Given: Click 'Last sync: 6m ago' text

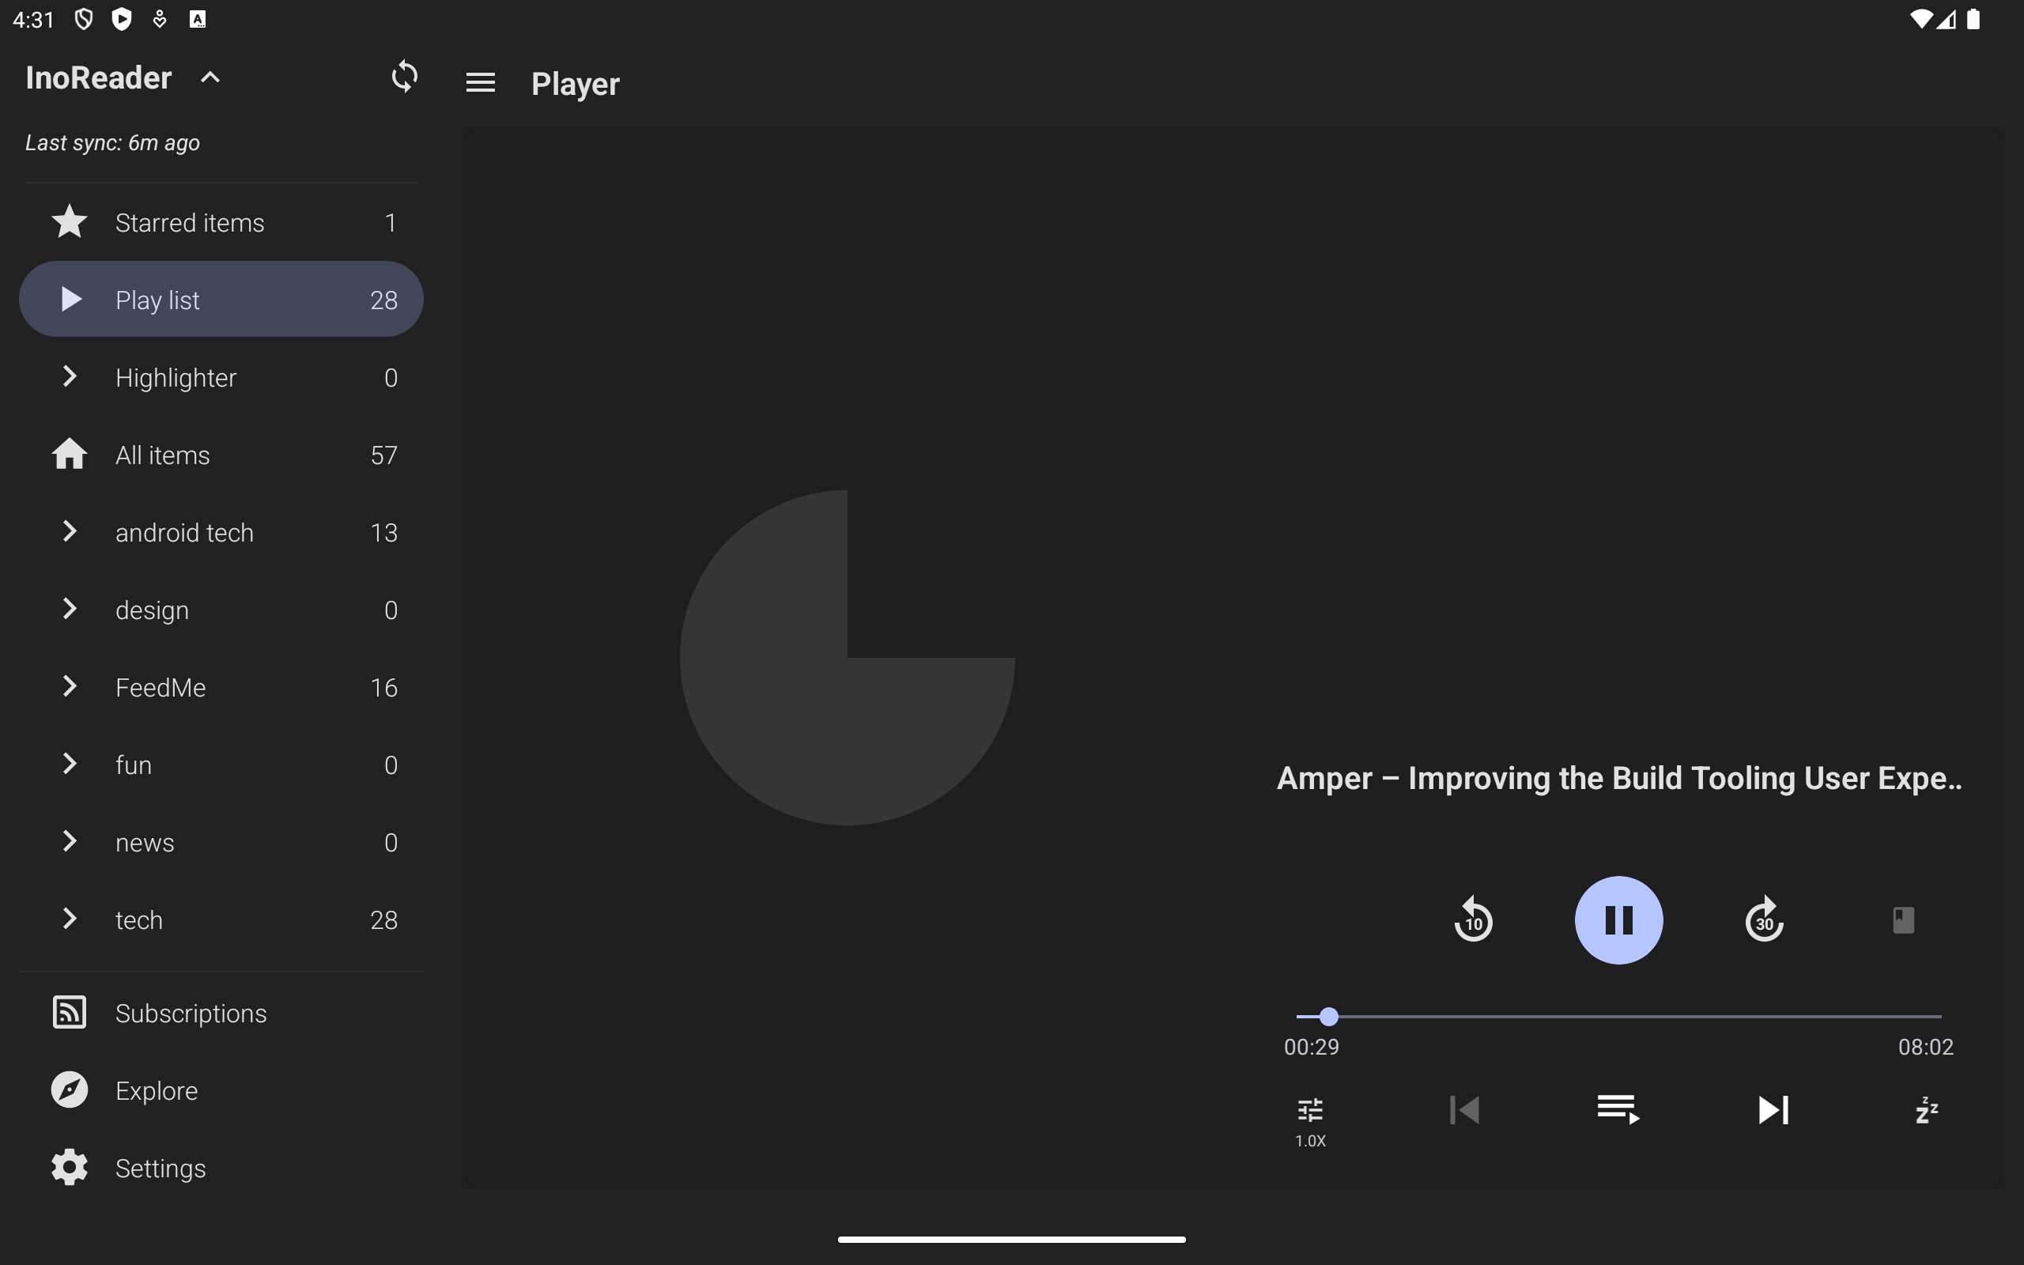Looking at the screenshot, I should point(112,143).
